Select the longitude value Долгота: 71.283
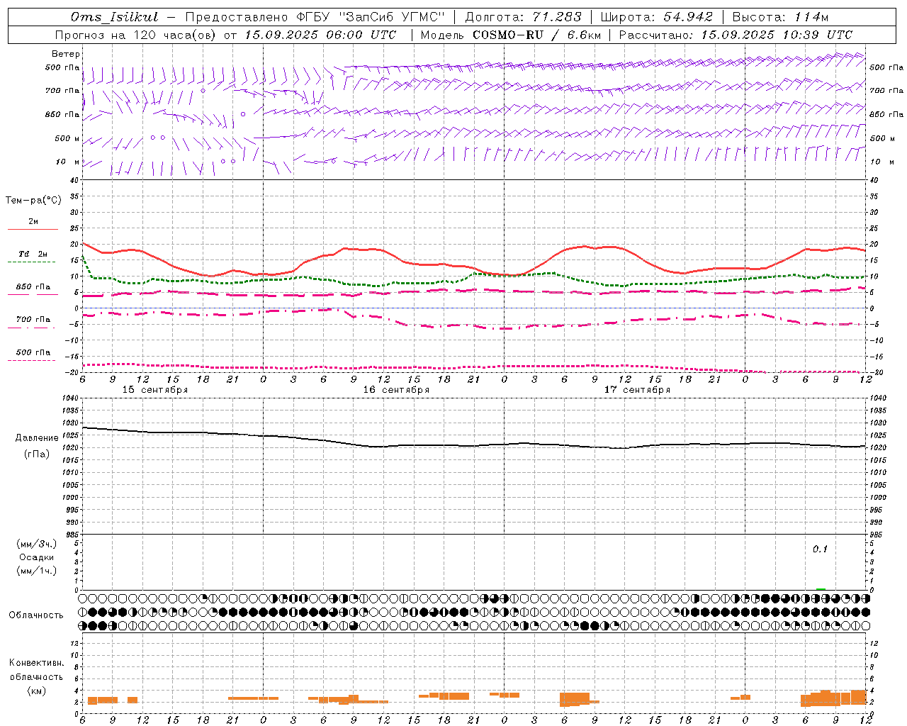907x726 pixels. click(x=523, y=17)
